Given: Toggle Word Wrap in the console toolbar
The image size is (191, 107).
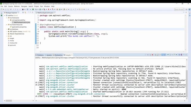Looking at the screenshot, I should (160, 55).
